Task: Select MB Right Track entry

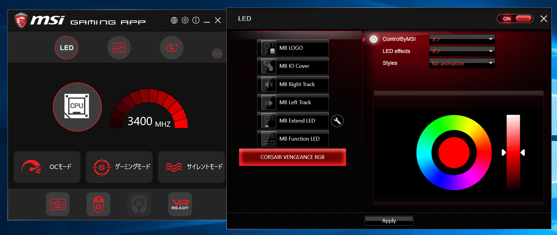Action: click(x=293, y=84)
